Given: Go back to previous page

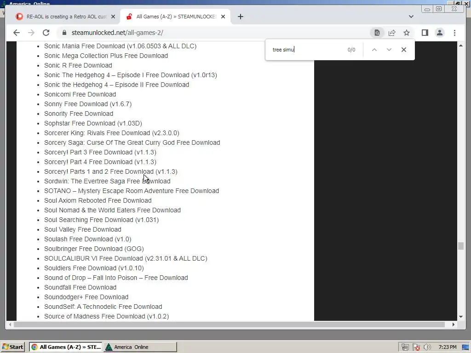Looking at the screenshot, I should point(17,33).
